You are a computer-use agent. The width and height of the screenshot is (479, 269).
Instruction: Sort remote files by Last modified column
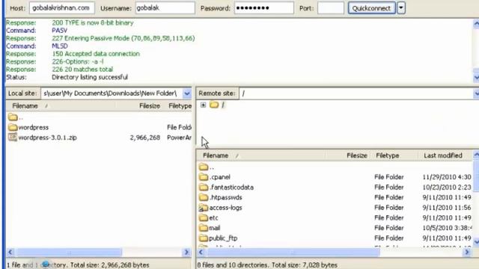(443, 155)
